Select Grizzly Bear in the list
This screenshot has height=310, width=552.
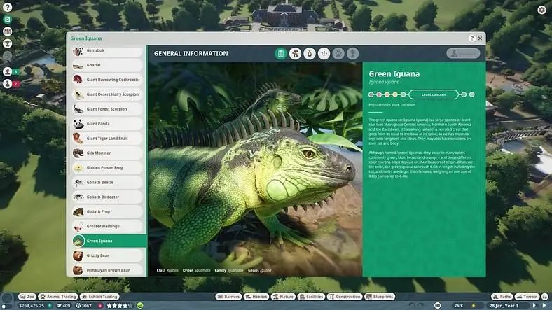107,256
